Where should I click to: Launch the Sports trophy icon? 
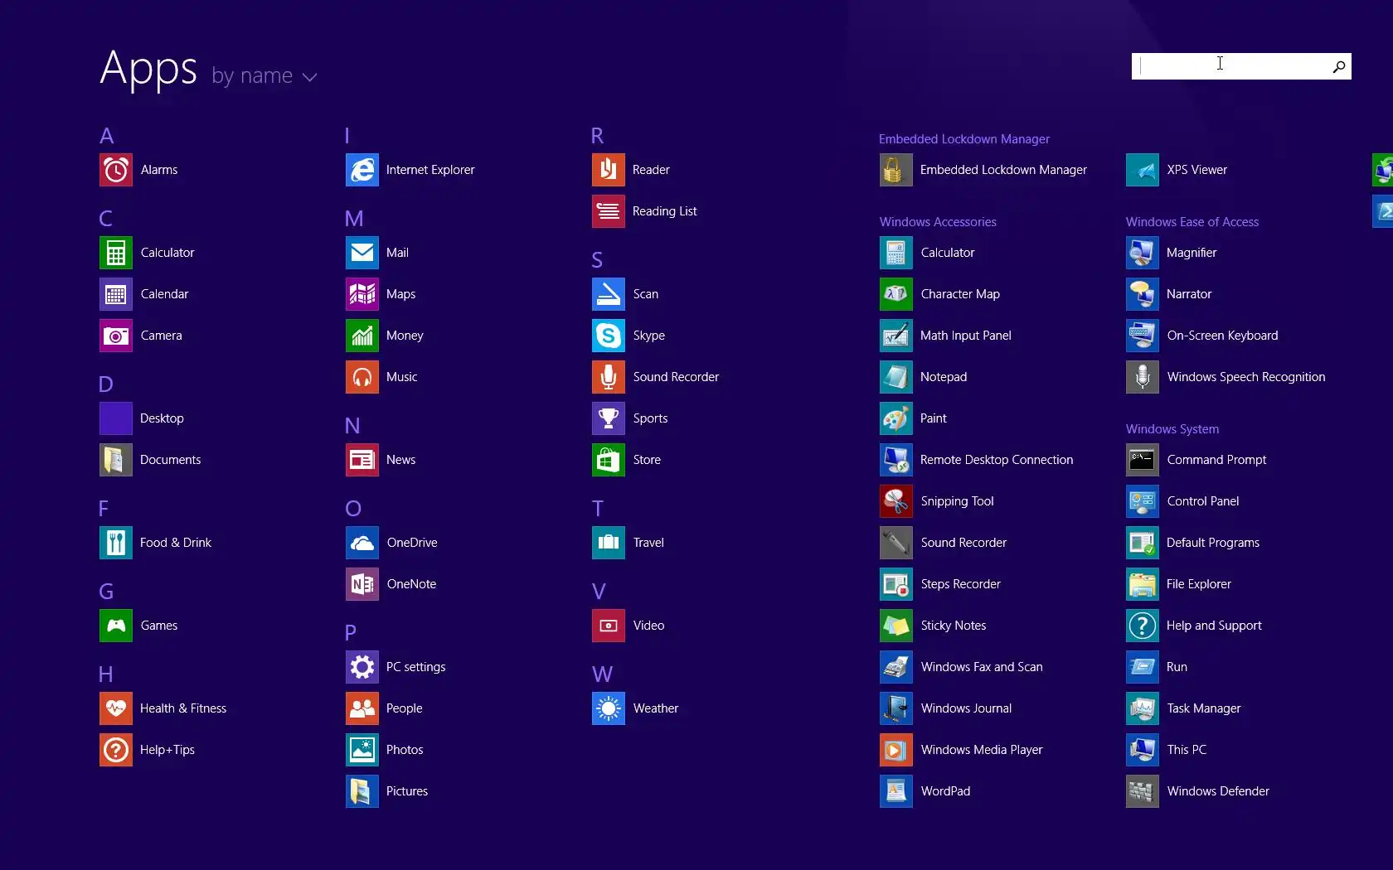pyautogui.click(x=609, y=418)
